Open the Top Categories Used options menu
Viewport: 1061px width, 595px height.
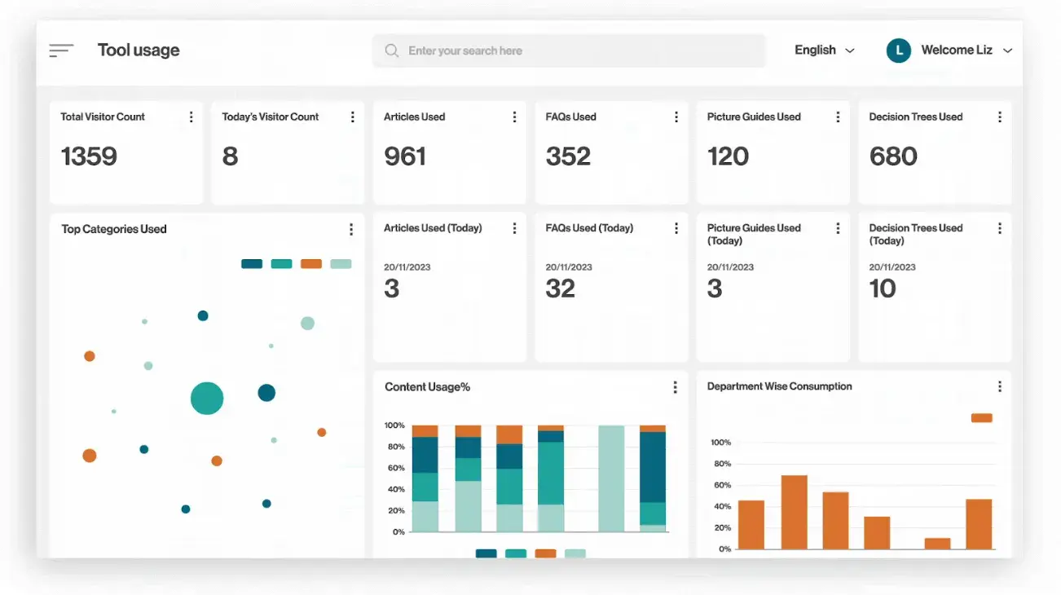(x=351, y=229)
